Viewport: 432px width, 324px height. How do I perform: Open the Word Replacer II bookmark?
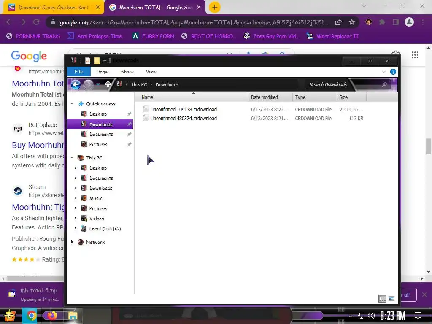332,36
